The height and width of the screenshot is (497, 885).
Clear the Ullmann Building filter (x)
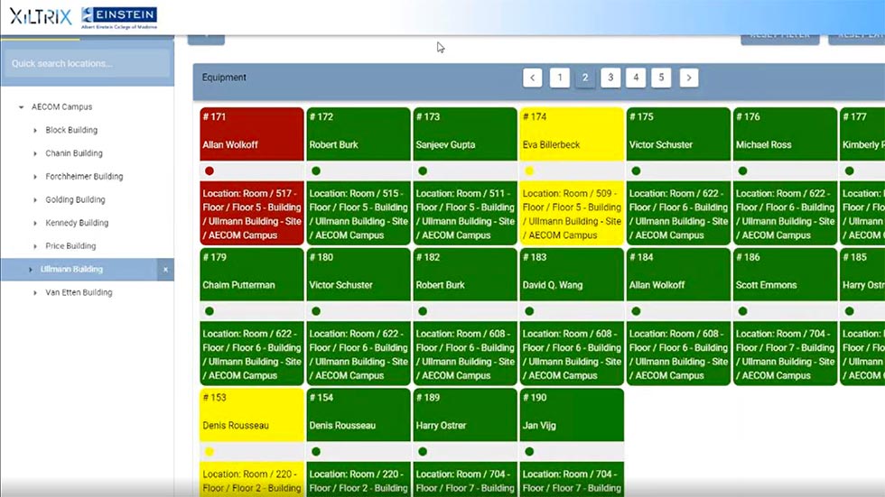pos(165,270)
